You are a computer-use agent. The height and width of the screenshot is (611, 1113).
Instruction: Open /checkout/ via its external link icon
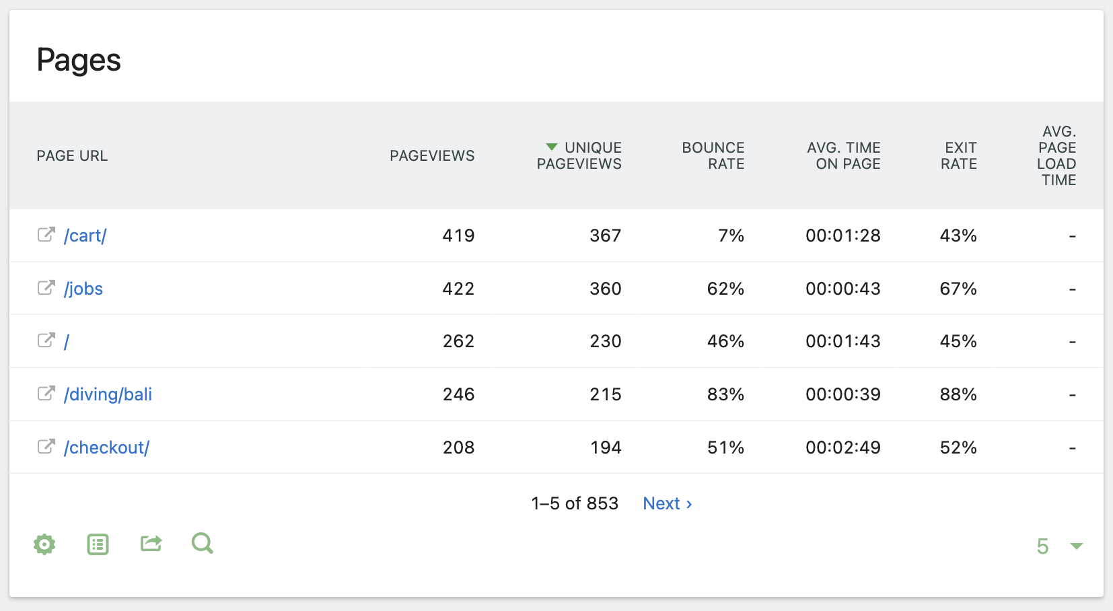point(46,446)
